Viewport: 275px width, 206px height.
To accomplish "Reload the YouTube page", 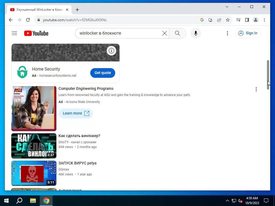I will click(28, 20).
